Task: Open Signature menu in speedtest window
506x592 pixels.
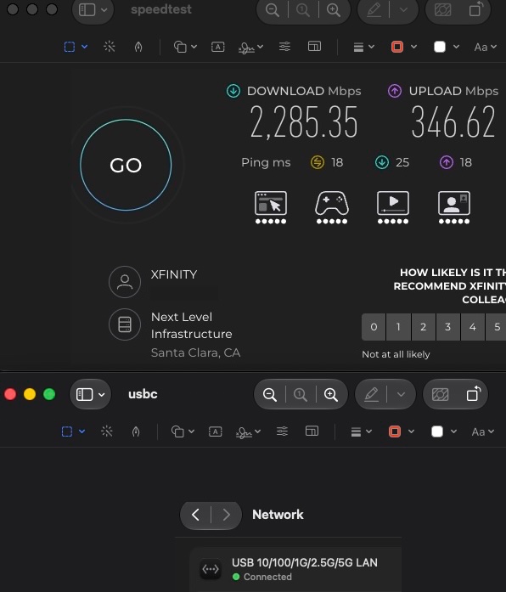Action: tap(250, 48)
